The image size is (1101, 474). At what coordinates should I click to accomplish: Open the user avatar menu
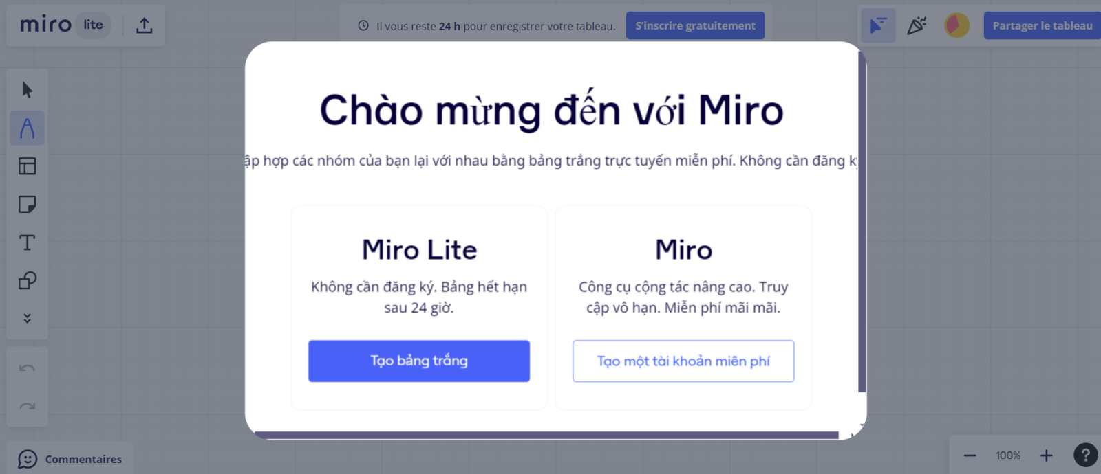coord(956,25)
